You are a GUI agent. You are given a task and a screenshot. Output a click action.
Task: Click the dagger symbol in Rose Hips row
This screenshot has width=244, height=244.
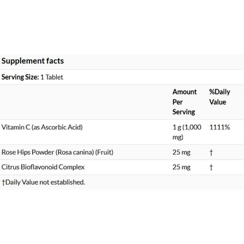211,152
